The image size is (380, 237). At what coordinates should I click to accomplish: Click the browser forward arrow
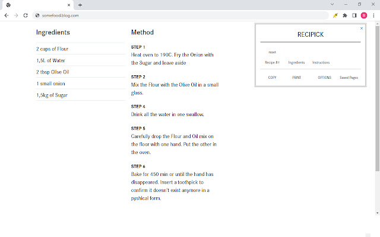pyautogui.click(x=16, y=15)
